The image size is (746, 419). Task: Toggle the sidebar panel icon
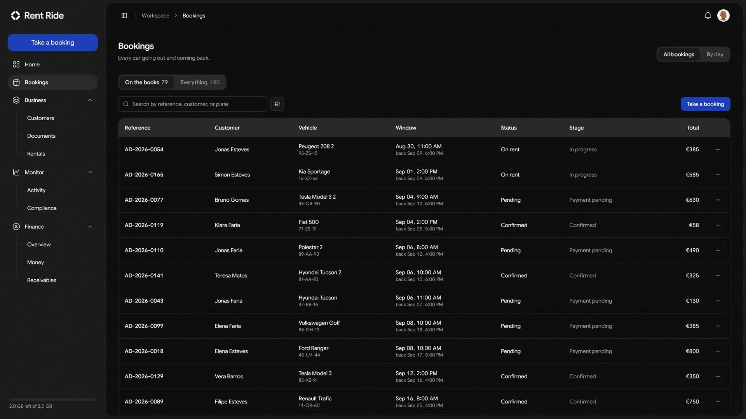pos(124,16)
